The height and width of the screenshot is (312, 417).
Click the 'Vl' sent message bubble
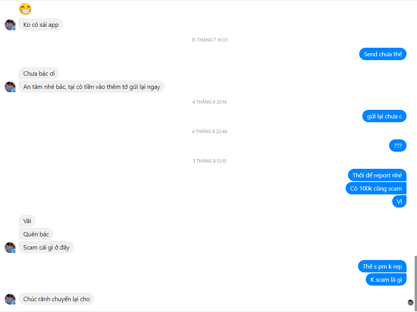[x=399, y=202]
